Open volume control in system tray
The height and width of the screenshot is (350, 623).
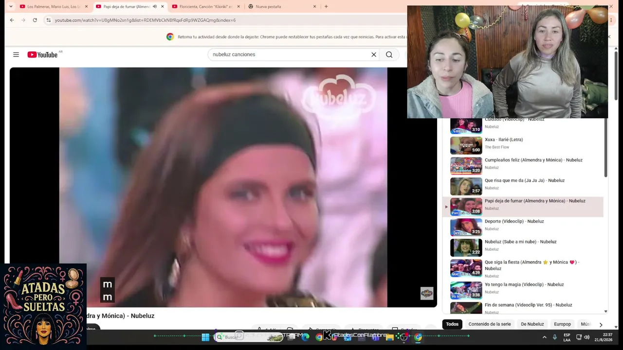click(x=587, y=337)
